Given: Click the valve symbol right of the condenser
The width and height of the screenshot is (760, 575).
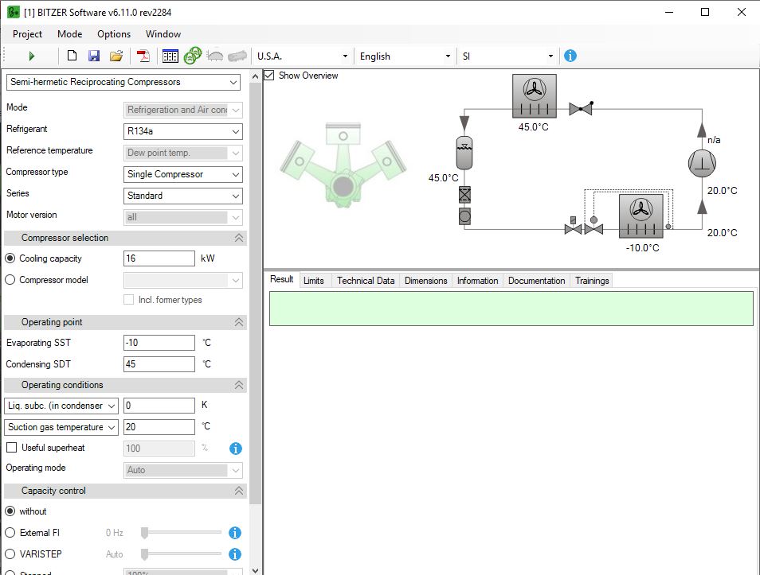Looking at the screenshot, I should [581, 108].
